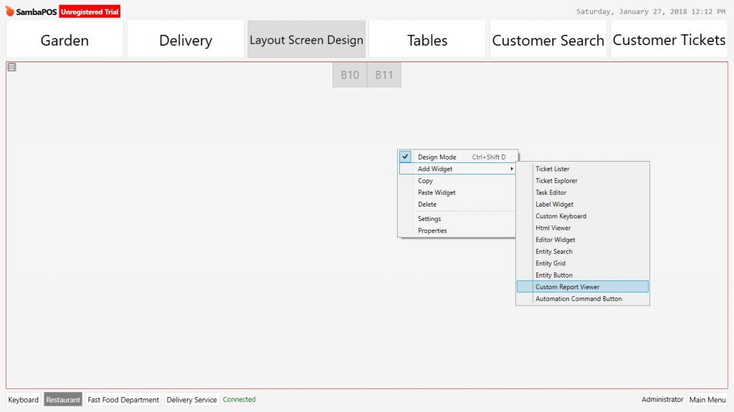This screenshot has width=734, height=412.
Task: Add an Html Viewer widget
Action: pyautogui.click(x=583, y=228)
